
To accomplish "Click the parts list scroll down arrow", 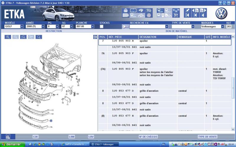I will tap(233, 129).
